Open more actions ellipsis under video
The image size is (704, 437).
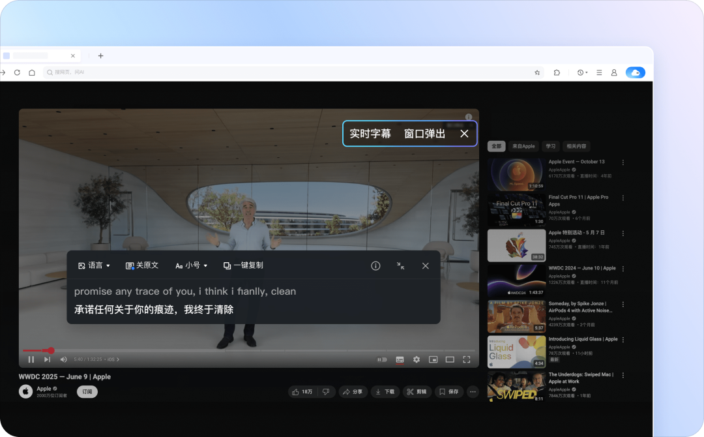[473, 391]
